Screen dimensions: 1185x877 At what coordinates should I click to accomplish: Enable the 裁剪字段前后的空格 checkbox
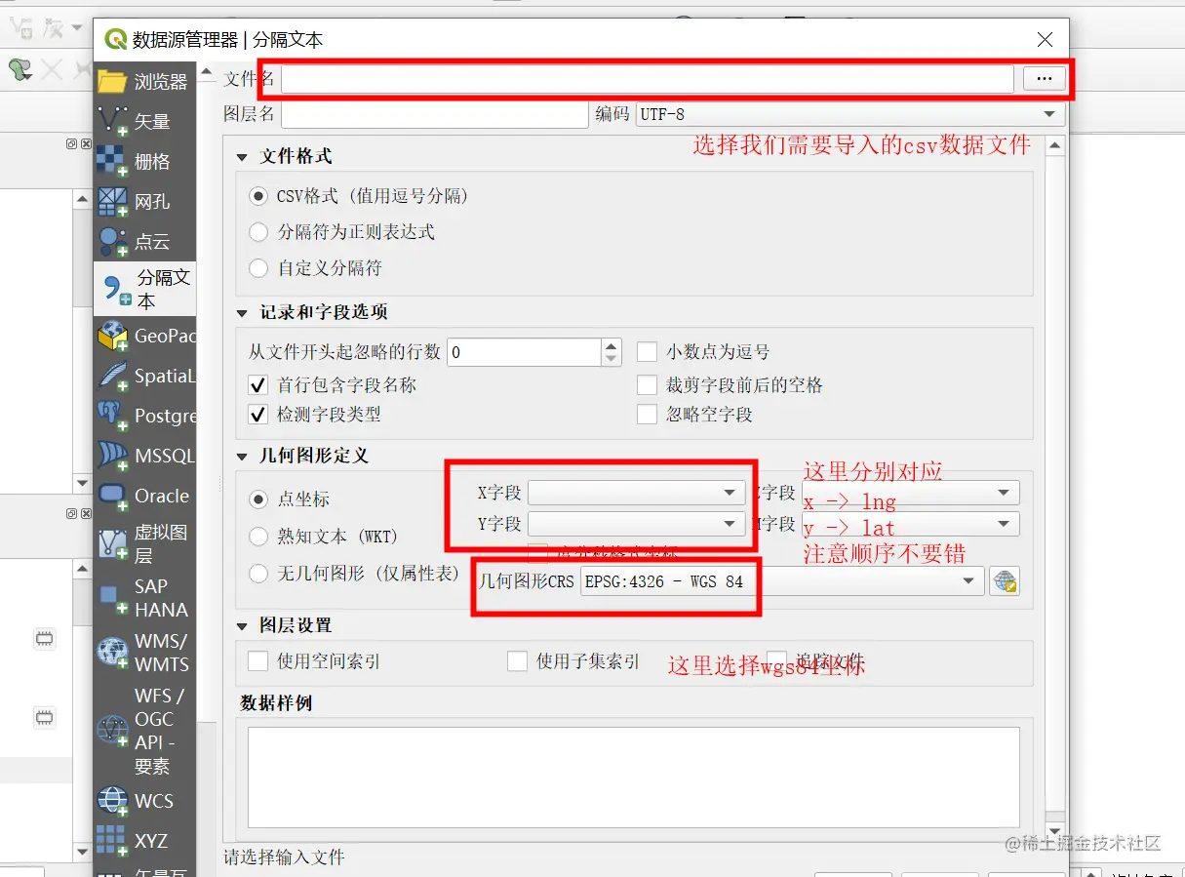pyautogui.click(x=647, y=384)
